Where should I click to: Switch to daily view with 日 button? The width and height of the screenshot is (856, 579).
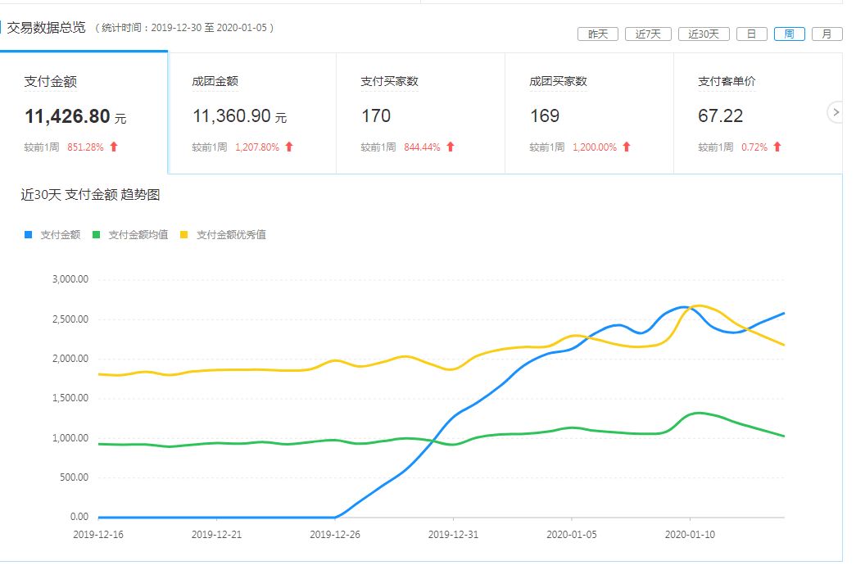[752, 34]
